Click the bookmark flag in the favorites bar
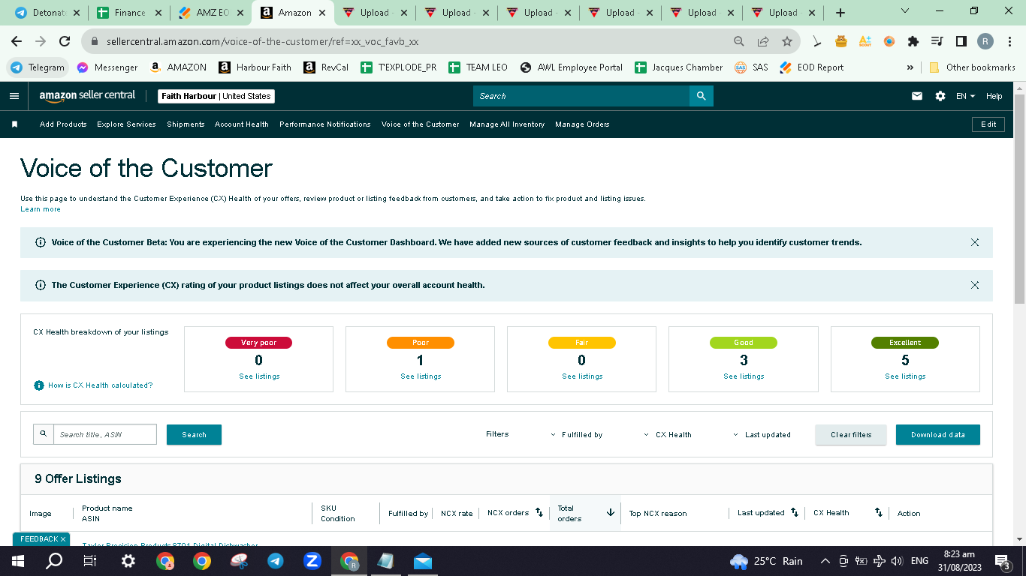Image resolution: width=1026 pixels, height=576 pixels. pos(14,124)
